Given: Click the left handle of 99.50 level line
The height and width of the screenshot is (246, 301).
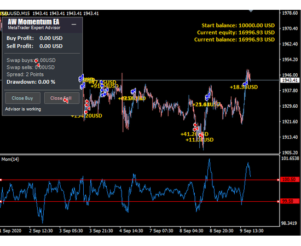Looking at the screenshot, I should pos(1,202).
